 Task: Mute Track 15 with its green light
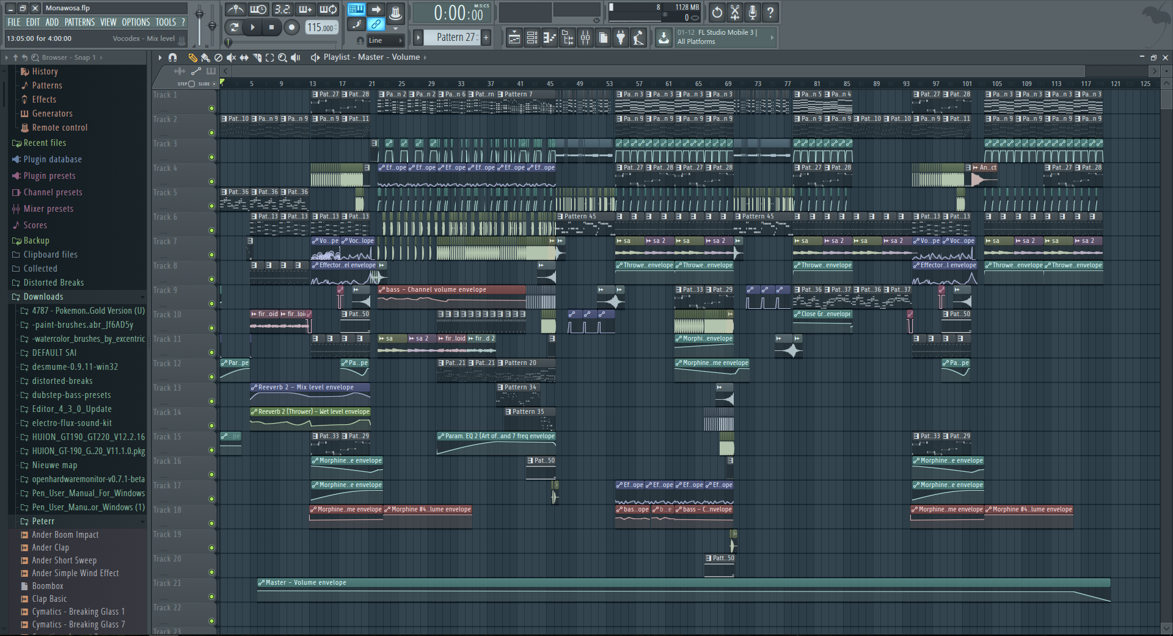[x=211, y=450]
